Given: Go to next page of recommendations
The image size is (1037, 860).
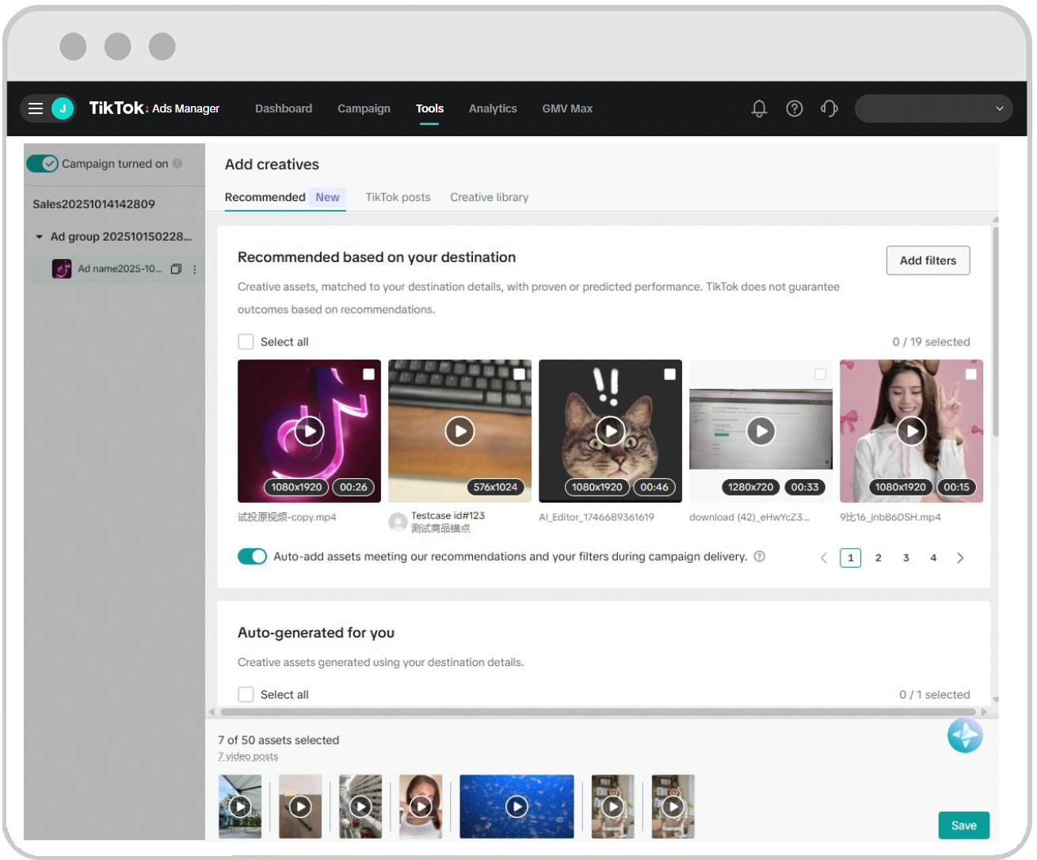Looking at the screenshot, I should pos(960,558).
